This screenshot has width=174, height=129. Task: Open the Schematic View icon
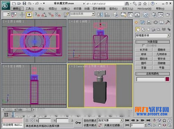pos(137,15)
